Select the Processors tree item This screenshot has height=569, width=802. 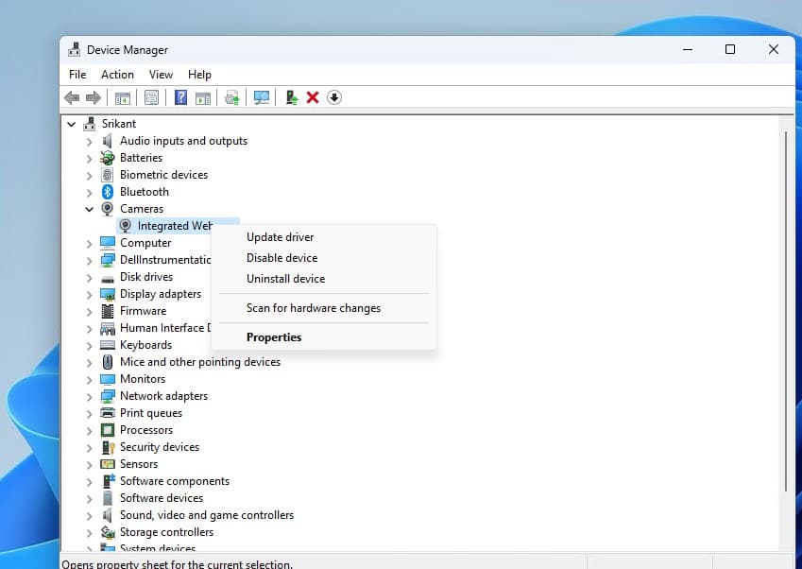point(145,430)
